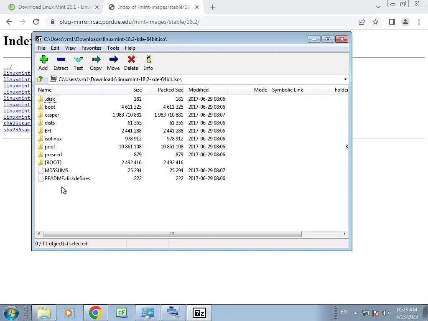Show hidden tray icons arrow

[355, 313]
